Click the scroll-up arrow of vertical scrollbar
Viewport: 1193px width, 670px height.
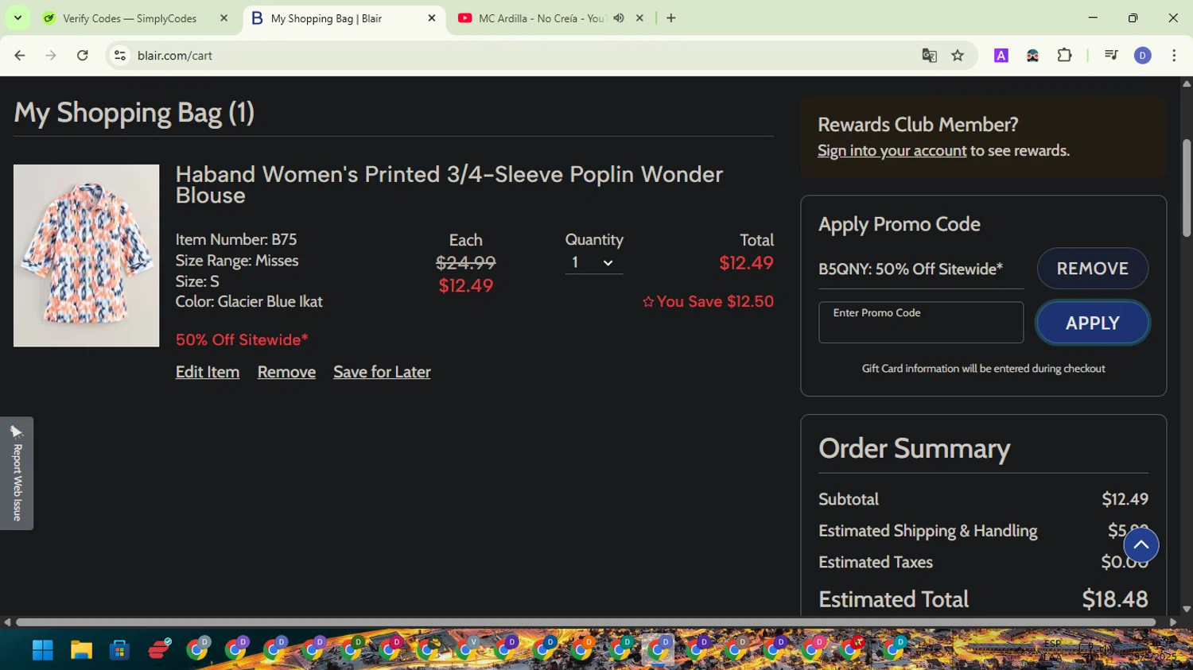pyautogui.click(x=1187, y=83)
